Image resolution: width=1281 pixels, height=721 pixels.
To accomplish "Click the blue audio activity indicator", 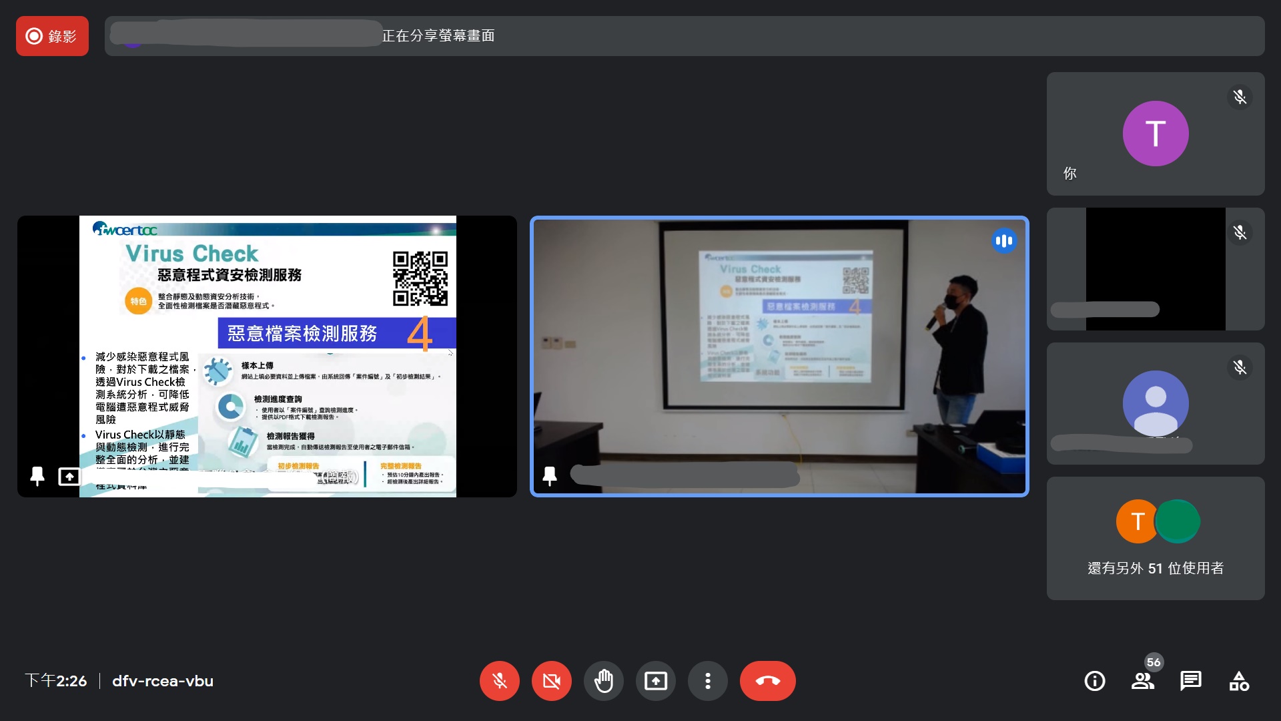I will pyautogui.click(x=1003, y=240).
